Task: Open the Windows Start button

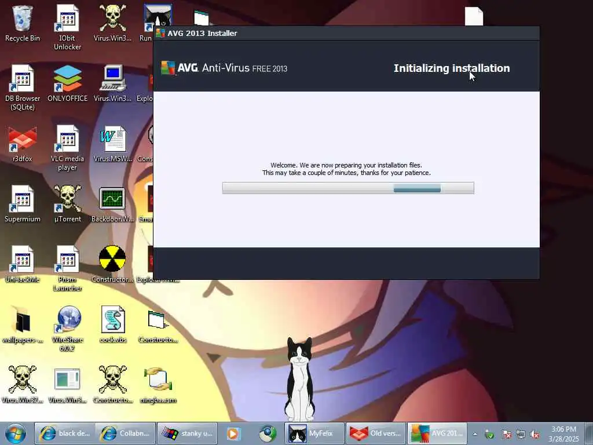Action: [x=15, y=433]
